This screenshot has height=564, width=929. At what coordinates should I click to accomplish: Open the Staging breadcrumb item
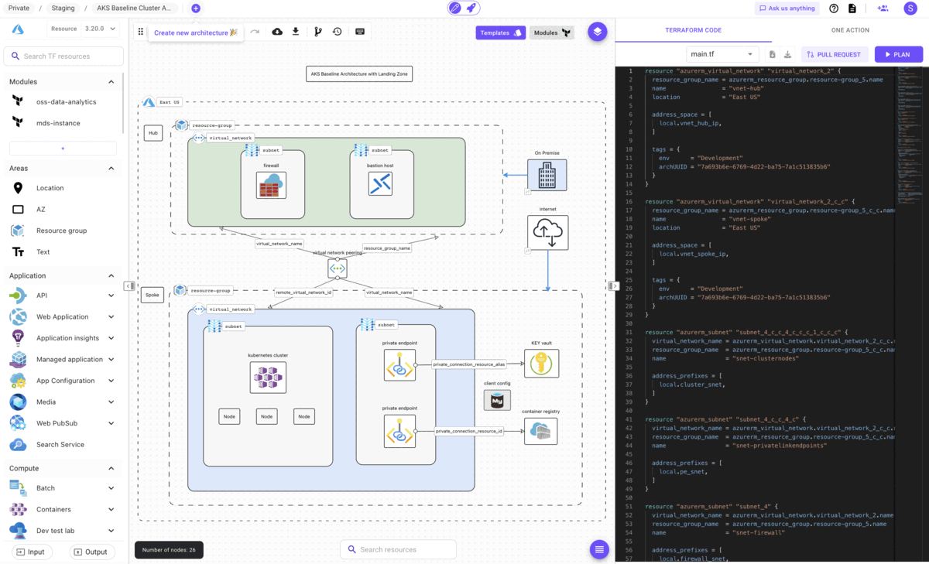[63, 9]
